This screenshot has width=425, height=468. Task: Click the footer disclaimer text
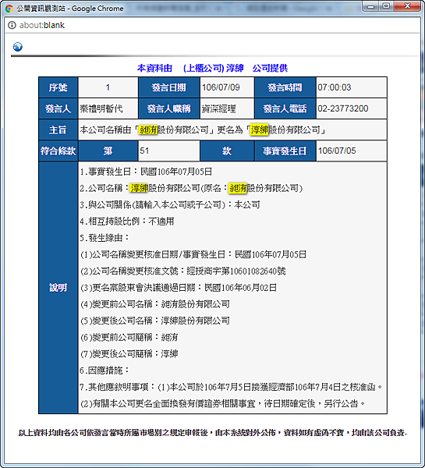coord(212,432)
